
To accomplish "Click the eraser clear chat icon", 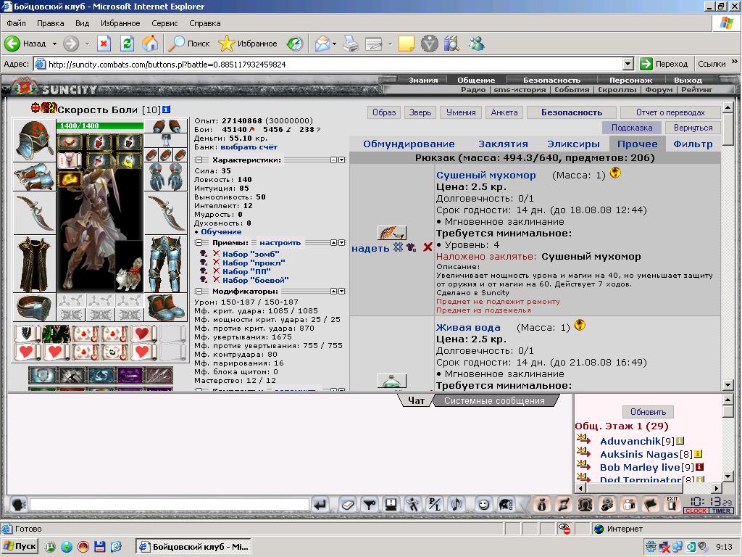I will 349,505.
